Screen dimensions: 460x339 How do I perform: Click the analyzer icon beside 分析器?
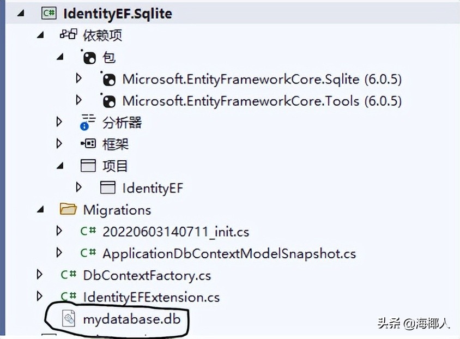coord(88,122)
